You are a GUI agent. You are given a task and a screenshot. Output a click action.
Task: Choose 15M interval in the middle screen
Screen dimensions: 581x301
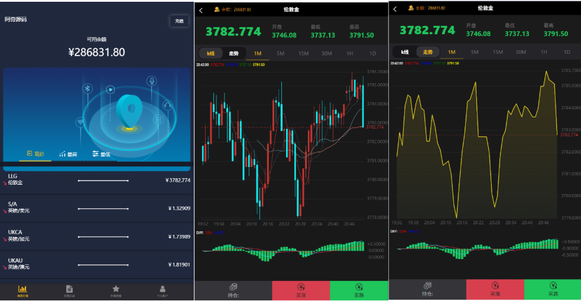pos(303,53)
